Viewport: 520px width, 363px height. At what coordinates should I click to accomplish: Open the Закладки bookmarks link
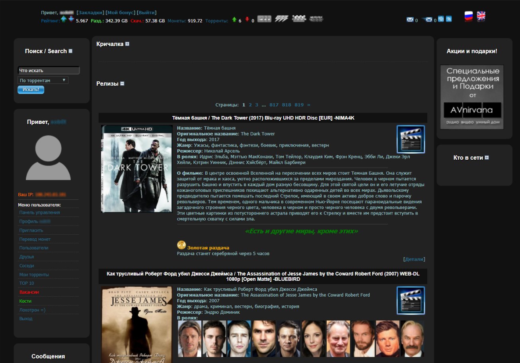pyautogui.click(x=90, y=13)
